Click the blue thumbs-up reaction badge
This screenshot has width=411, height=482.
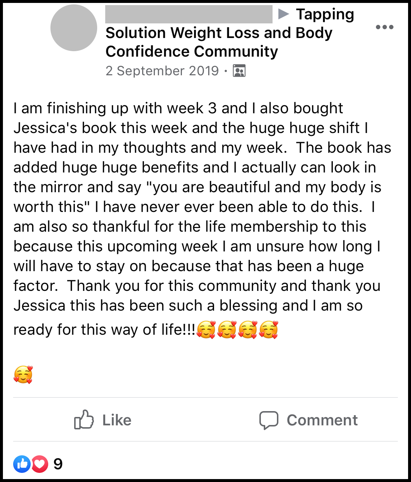point(22,464)
